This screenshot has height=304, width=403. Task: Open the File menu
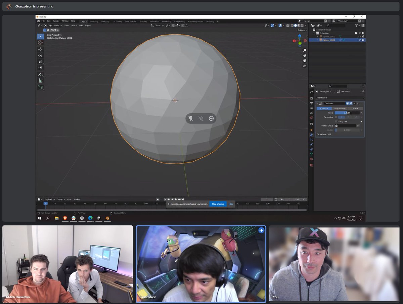tap(43, 21)
